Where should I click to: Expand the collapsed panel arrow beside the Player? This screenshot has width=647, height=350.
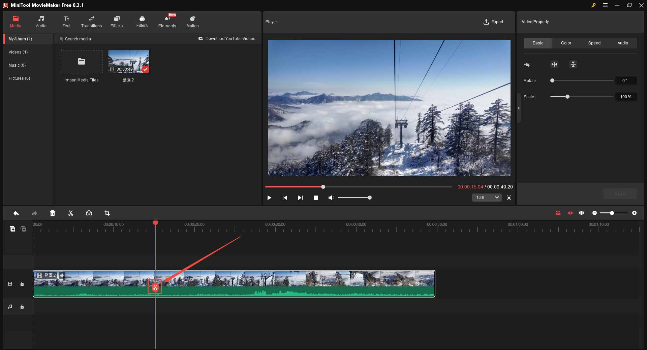pyautogui.click(x=519, y=108)
